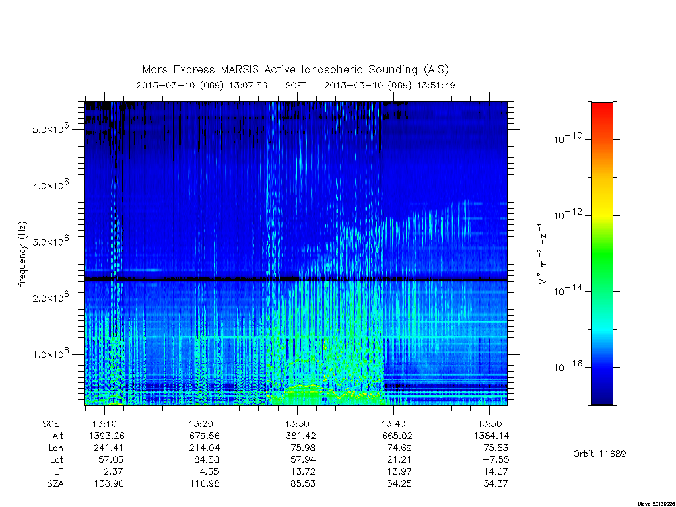Click the Orbit 11689 label

[599, 454]
